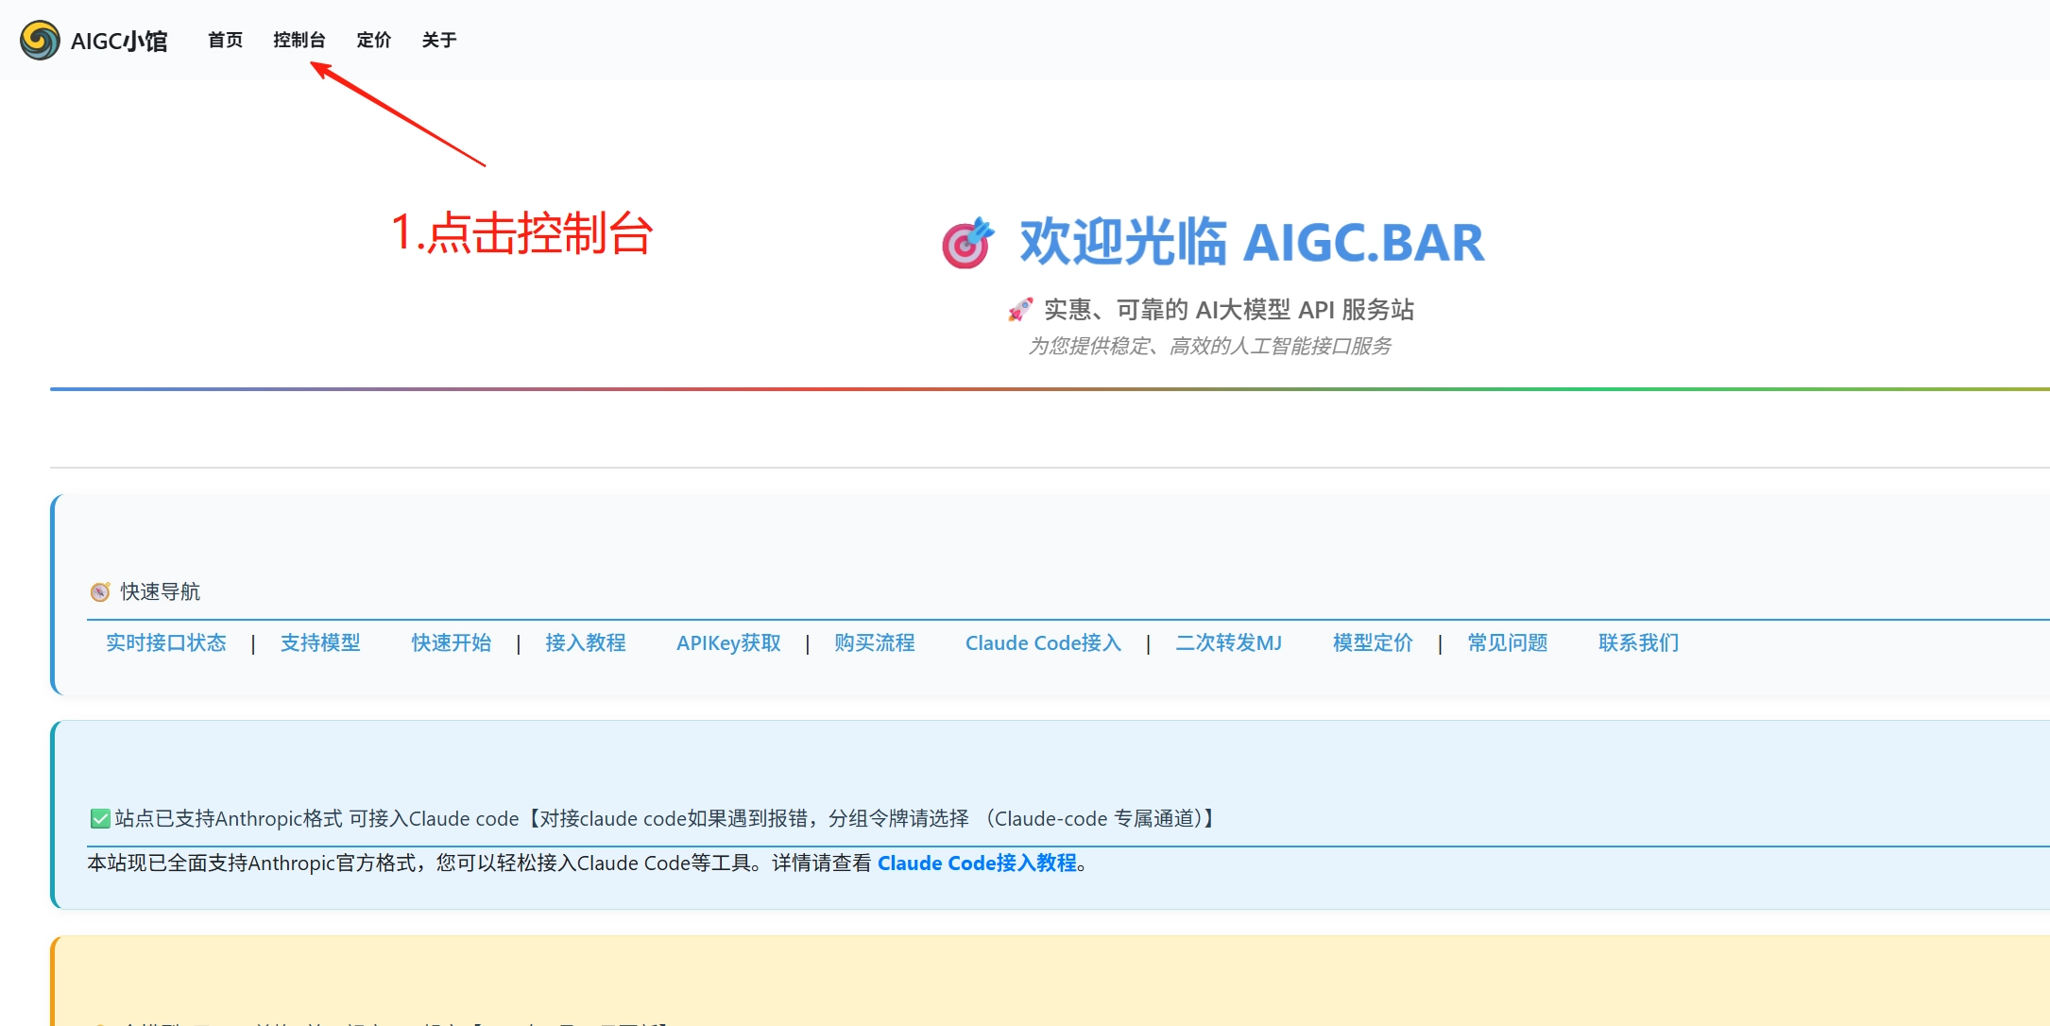Open the Claude Code接入教程 hyperlink
This screenshot has height=1026, width=2050.
click(x=978, y=863)
